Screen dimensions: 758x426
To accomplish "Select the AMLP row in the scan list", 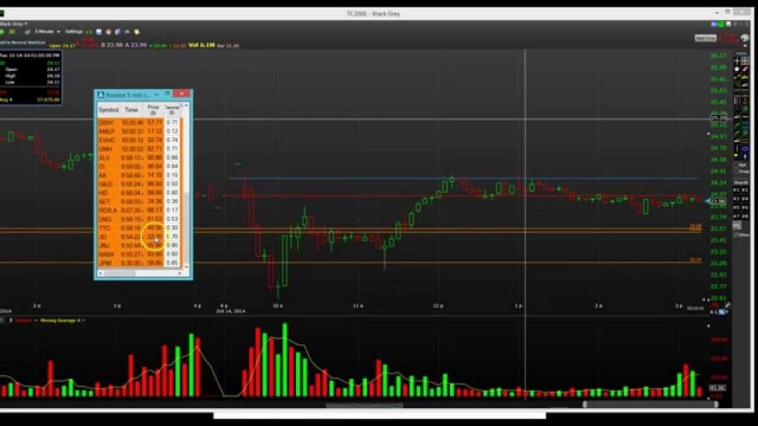I will coord(139,132).
